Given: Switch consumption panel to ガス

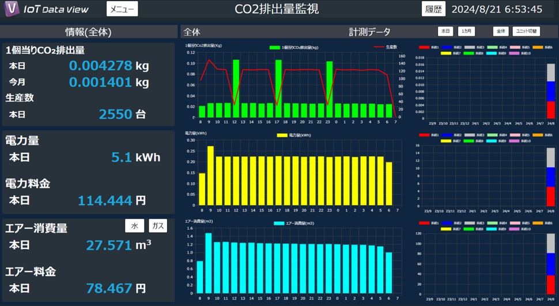Looking at the screenshot, I should tap(157, 226).
